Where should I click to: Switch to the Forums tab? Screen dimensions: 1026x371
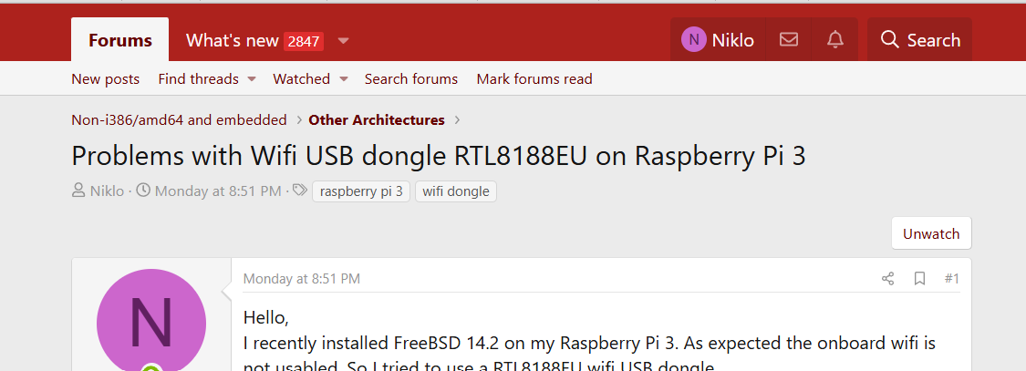click(x=120, y=40)
